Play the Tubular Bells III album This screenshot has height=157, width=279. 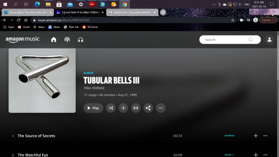93,108
